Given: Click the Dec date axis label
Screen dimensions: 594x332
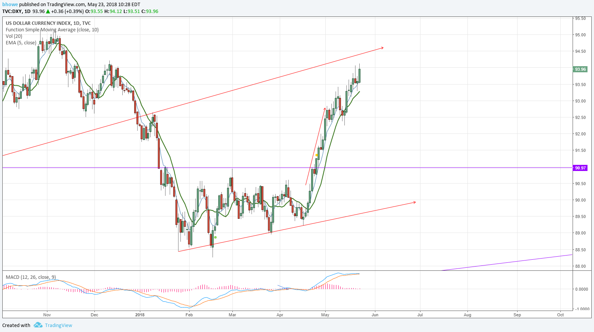Looking at the screenshot, I should tap(94, 315).
